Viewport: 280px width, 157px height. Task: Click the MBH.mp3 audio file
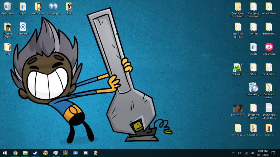(23, 27)
